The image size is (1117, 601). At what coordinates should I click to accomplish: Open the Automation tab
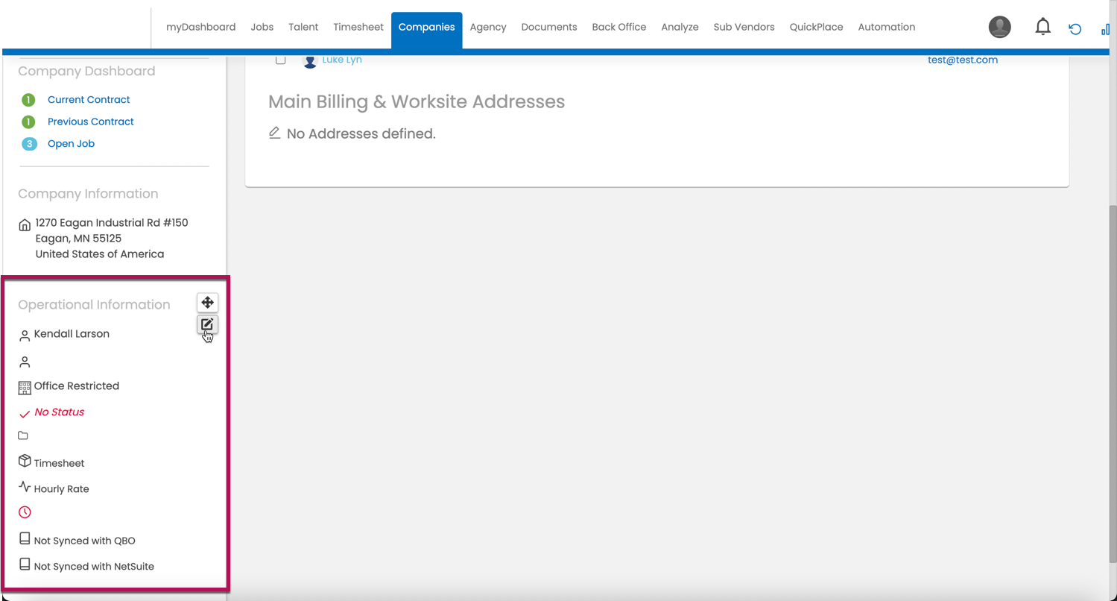coord(887,27)
